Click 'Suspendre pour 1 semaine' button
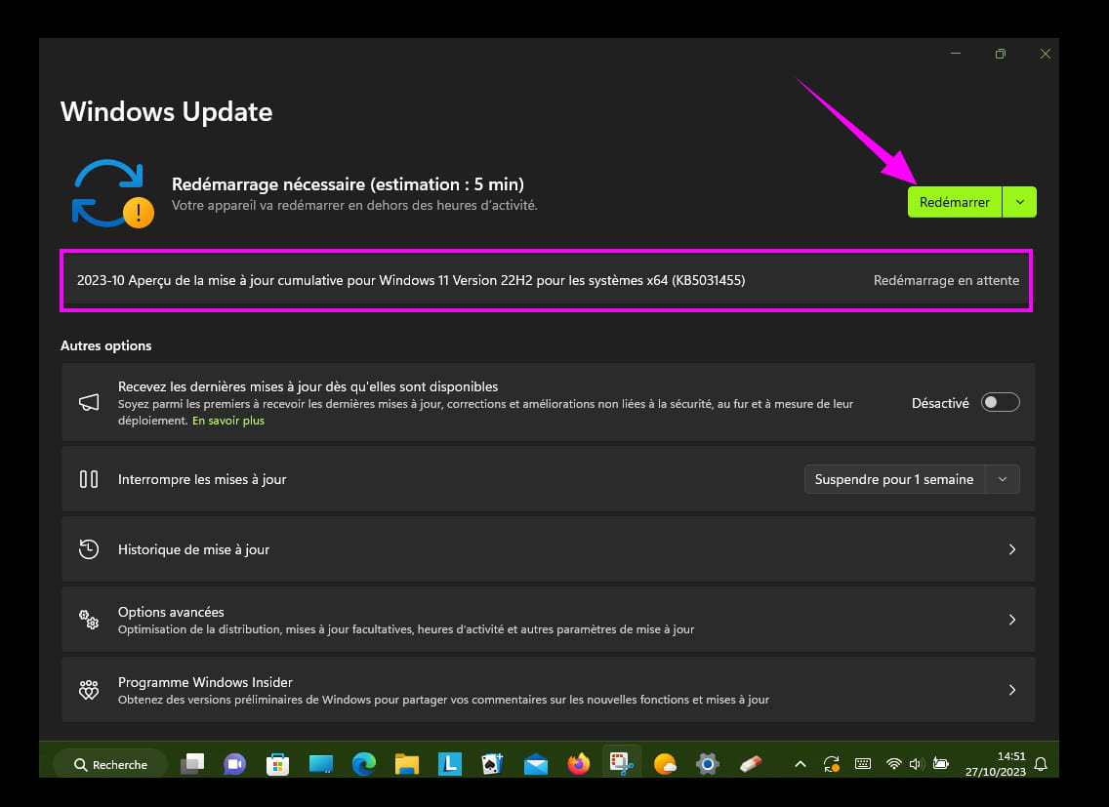 894,479
